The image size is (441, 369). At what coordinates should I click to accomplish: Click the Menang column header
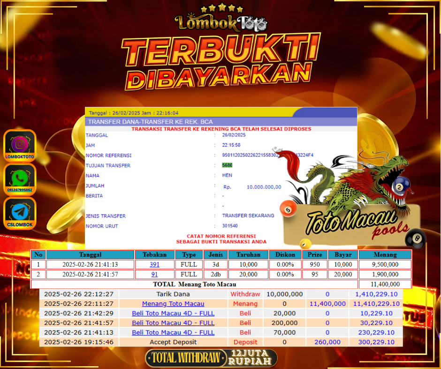click(385, 255)
